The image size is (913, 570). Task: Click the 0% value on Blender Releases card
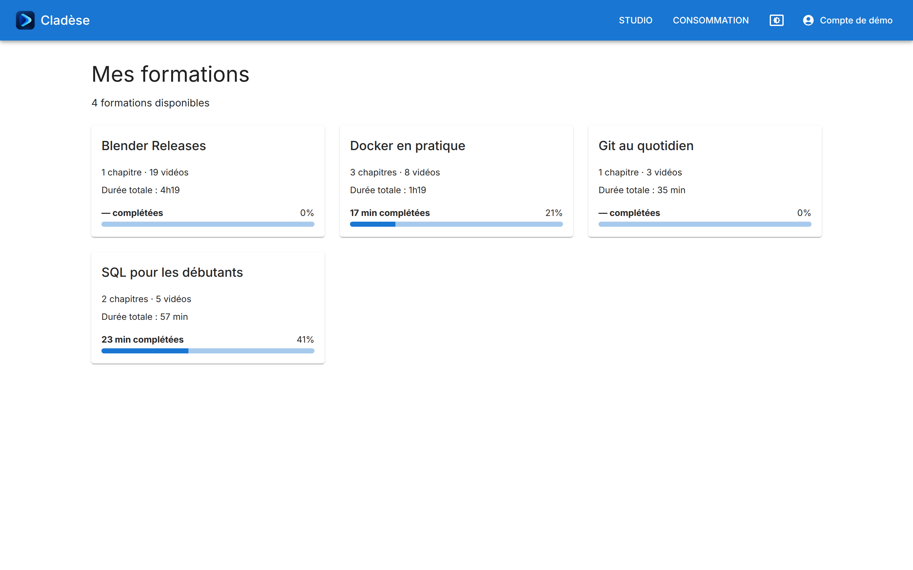tap(307, 213)
